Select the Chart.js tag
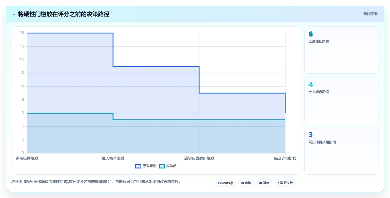This screenshot has height=198, width=390. 225,183
